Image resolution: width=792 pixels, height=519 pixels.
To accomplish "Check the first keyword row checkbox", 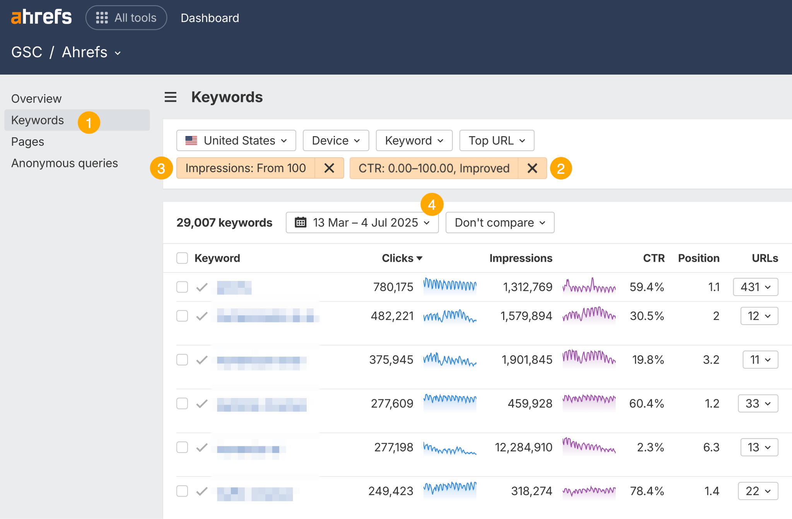I will point(182,287).
